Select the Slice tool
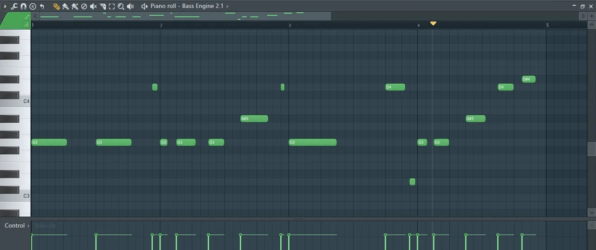596x250 pixels. 103,6
